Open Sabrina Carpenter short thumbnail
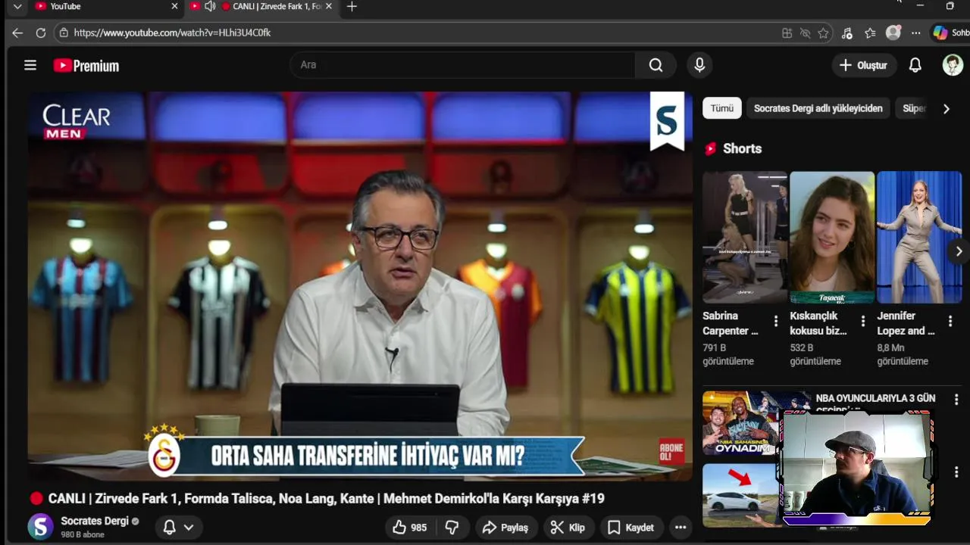 [745, 237]
